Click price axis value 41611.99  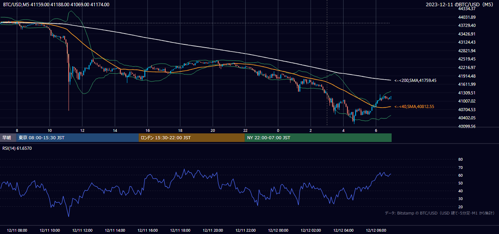[467, 84]
